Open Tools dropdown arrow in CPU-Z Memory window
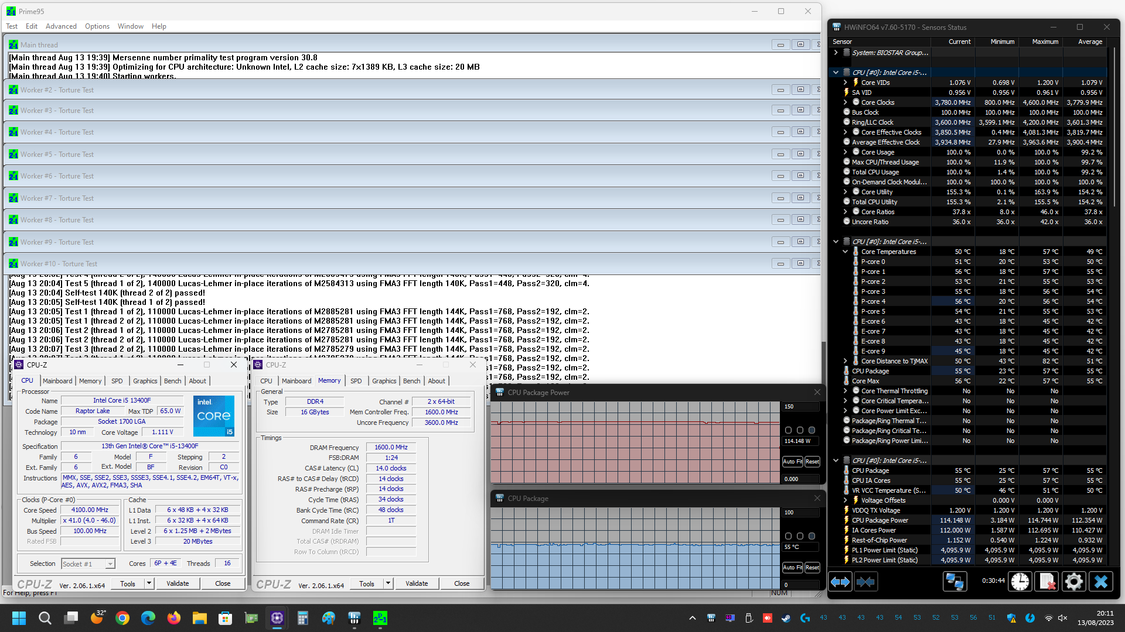 tap(388, 583)
